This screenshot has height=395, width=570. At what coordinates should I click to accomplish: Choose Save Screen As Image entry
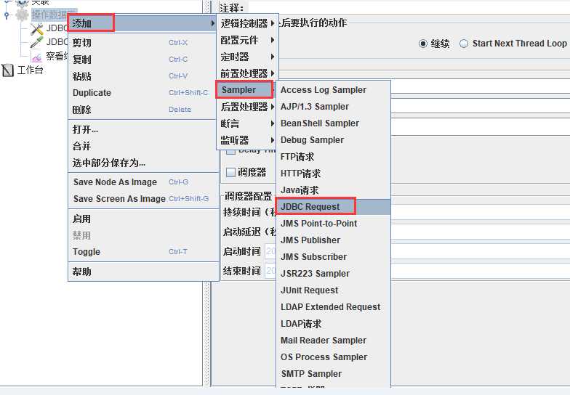click(143, 199)
